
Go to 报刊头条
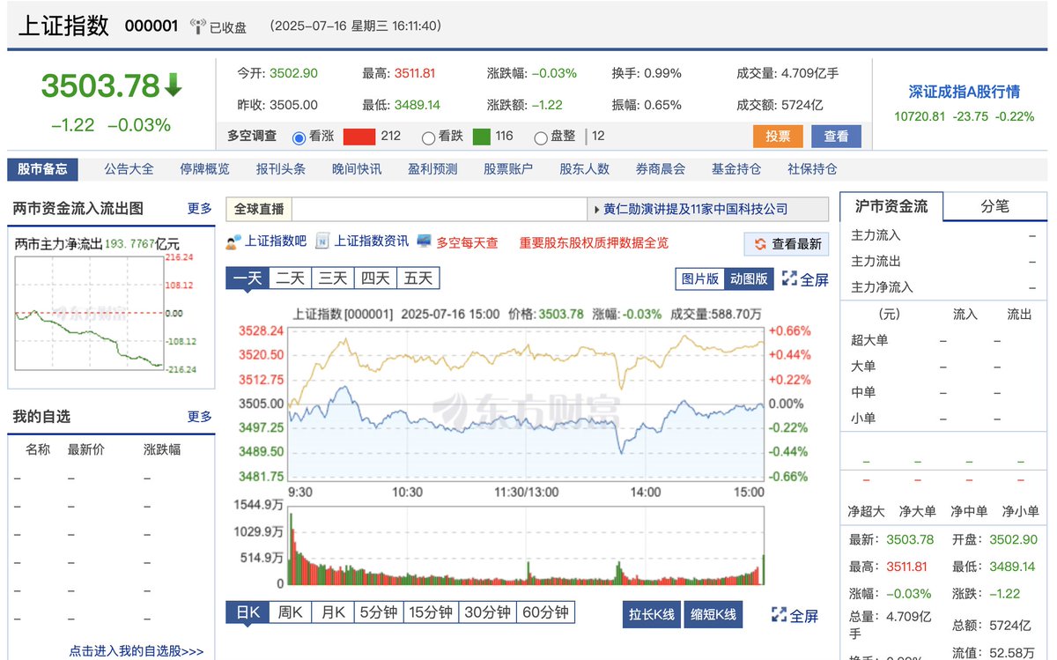coord(281,169)
